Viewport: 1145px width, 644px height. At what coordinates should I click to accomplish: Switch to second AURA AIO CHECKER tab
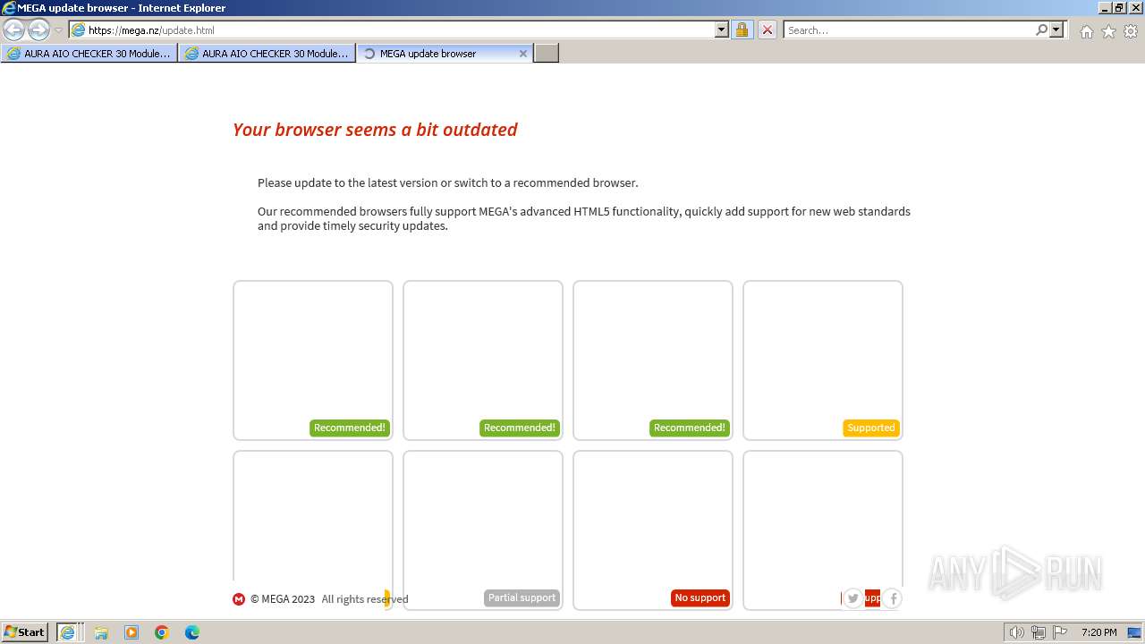(x=267, y=54)
